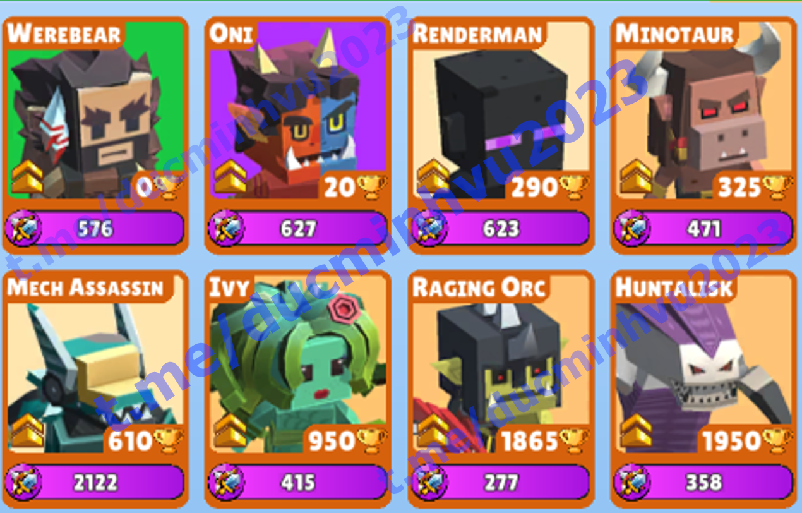Open the Renderman character card
The height and width of the screenshot is (513, 802).
coord(501,136)
